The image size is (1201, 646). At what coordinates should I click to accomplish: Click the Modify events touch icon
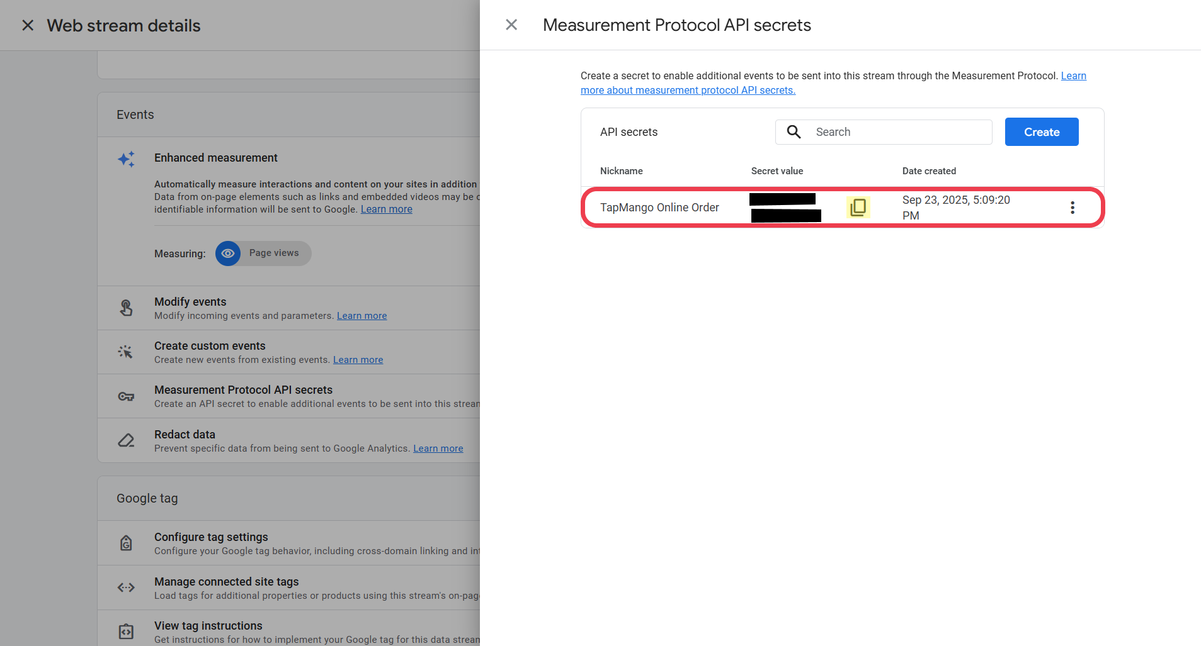coord(126,308)
